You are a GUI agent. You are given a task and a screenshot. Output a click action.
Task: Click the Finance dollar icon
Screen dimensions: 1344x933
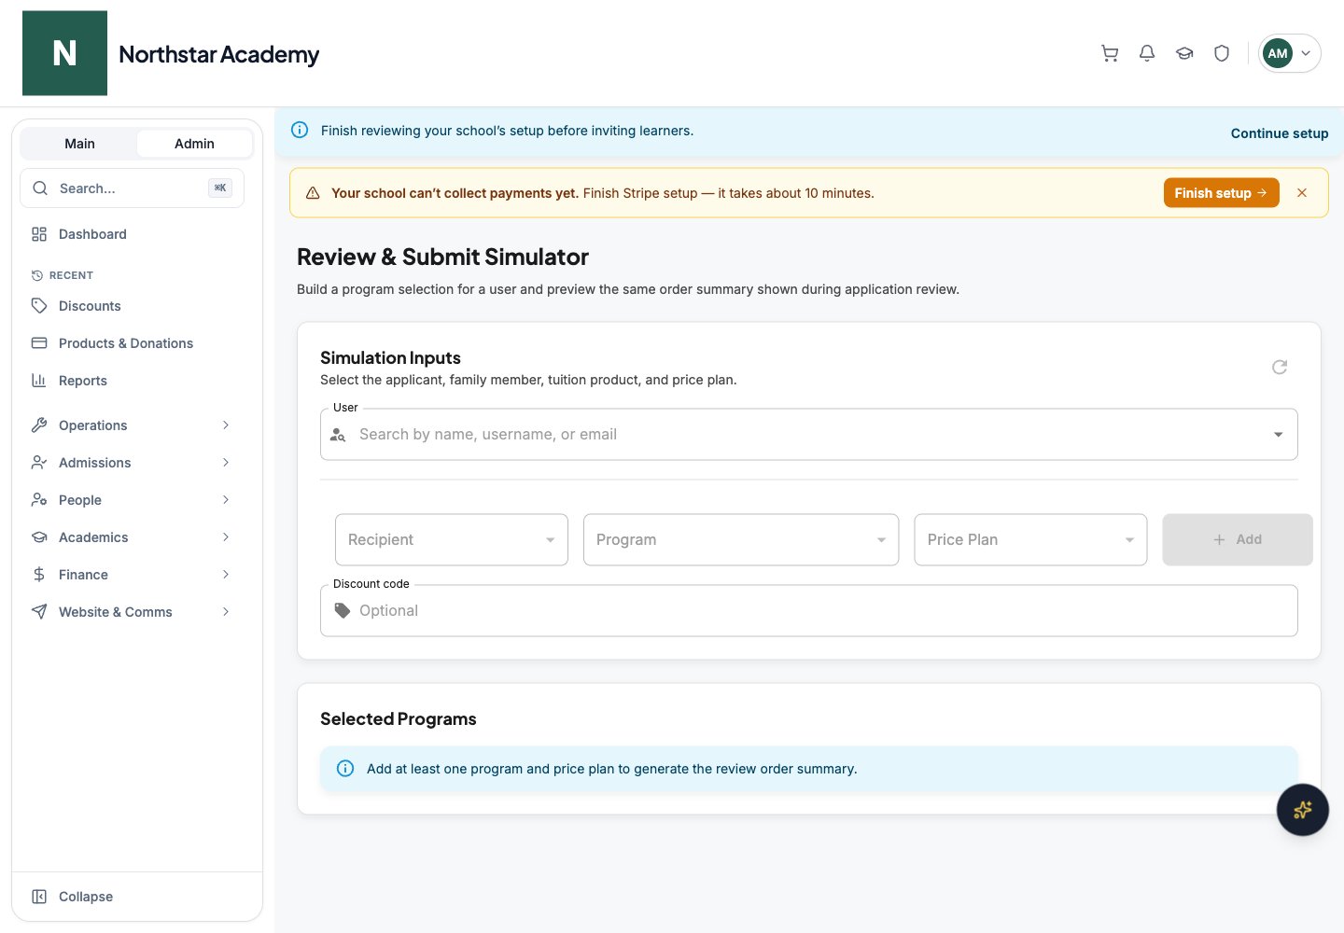(39, 575)
